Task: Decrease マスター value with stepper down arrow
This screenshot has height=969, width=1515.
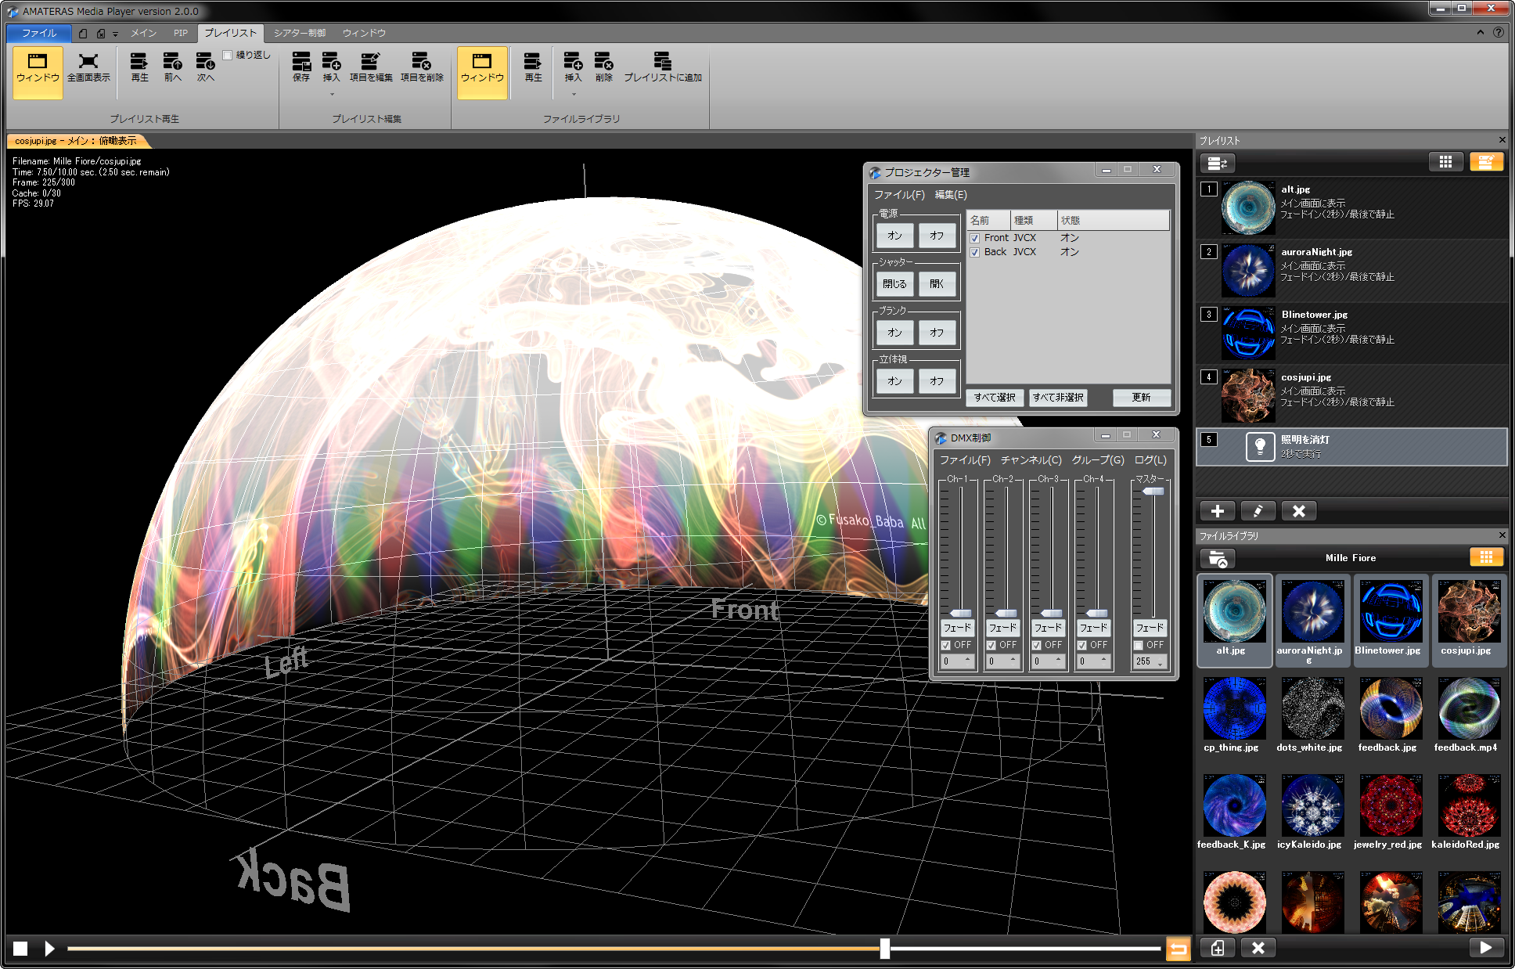Action: pyautogui.click(x=1161, y=665)
